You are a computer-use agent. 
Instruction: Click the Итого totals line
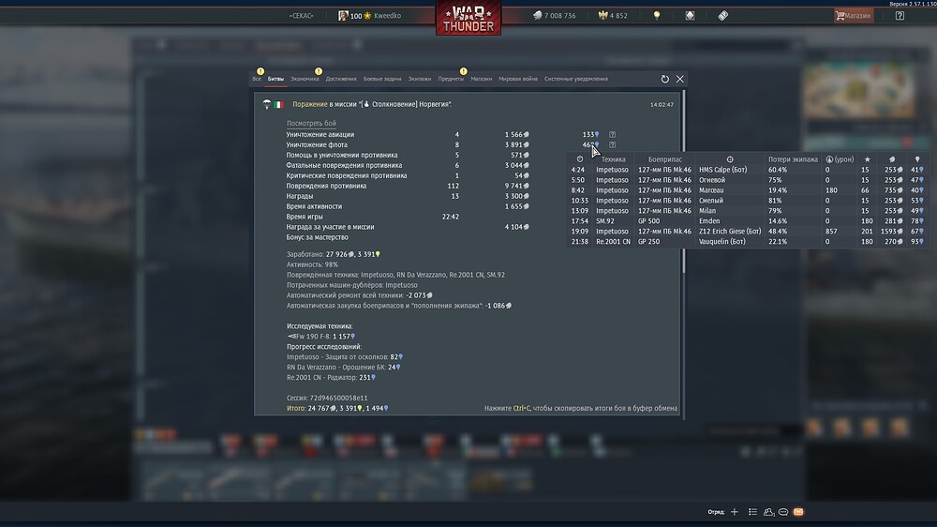coord(337,408)
